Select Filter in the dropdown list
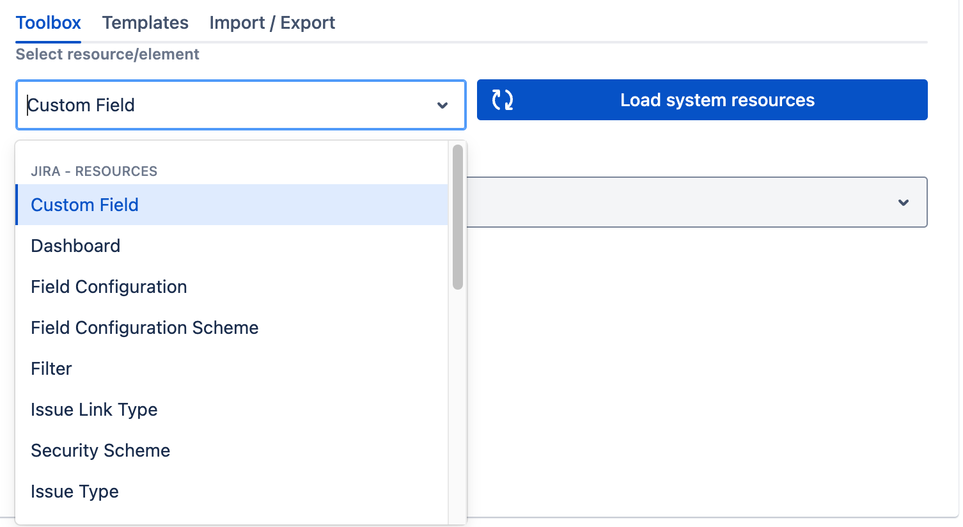The image size is (963, 527). (x=51, y=368)
